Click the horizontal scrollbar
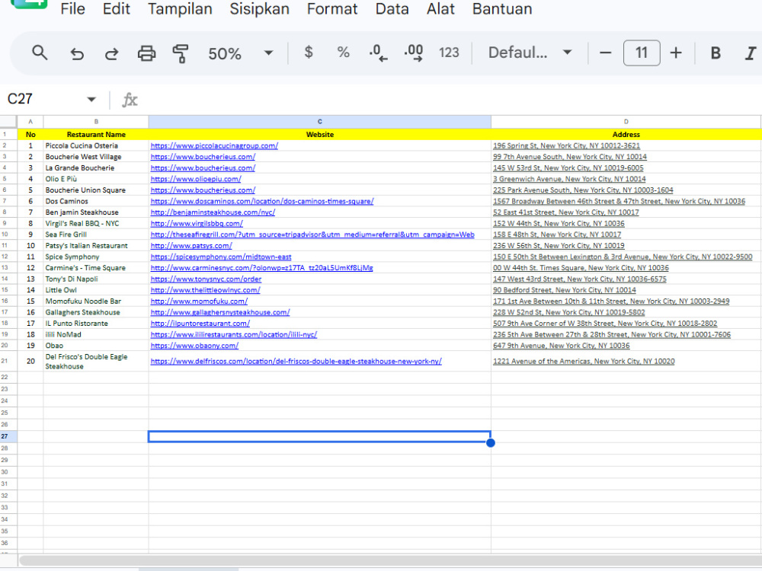 389,561
